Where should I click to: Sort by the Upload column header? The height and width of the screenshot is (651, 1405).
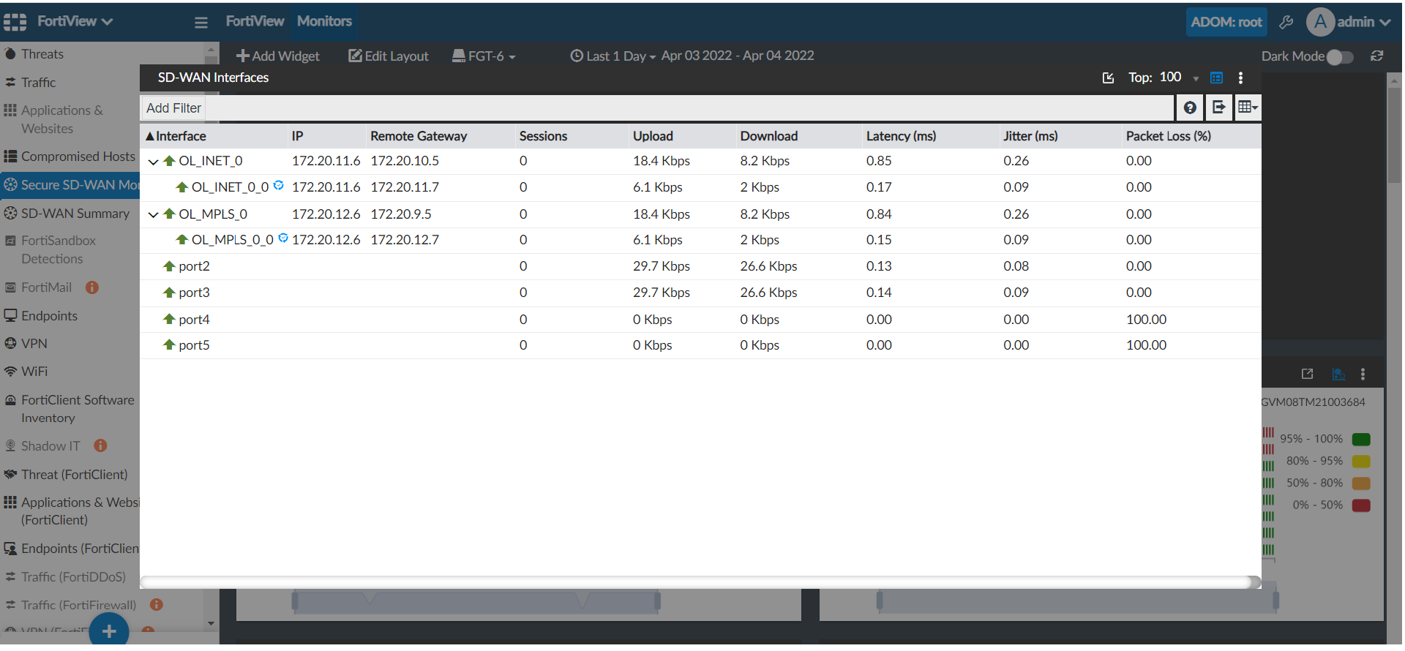coord(653,136)
